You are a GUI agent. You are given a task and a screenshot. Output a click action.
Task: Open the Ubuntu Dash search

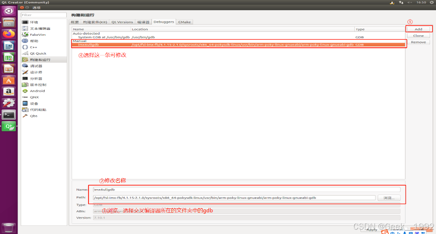(9, 11)
